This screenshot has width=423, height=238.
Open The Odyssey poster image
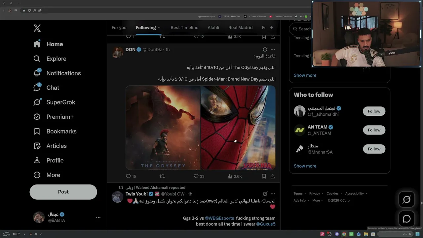pyautogui.click(x=163, y=128)
